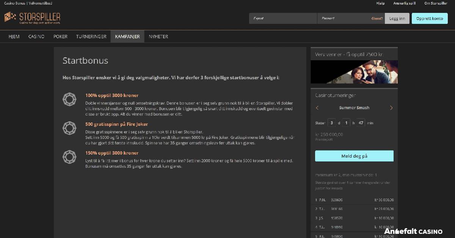This screenshot has width=455, height=238.
Task: Click the kr 250 000,00 prize pot amount
Action: tap(329, 134)
